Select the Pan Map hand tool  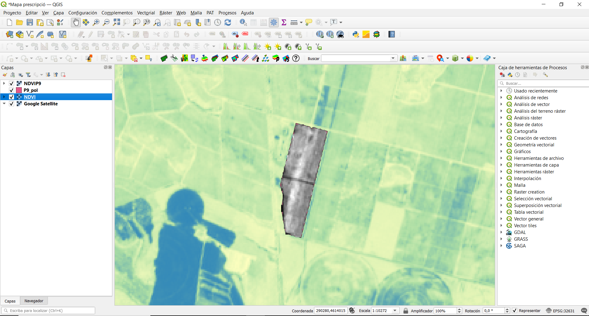click(x=76, y=22)
